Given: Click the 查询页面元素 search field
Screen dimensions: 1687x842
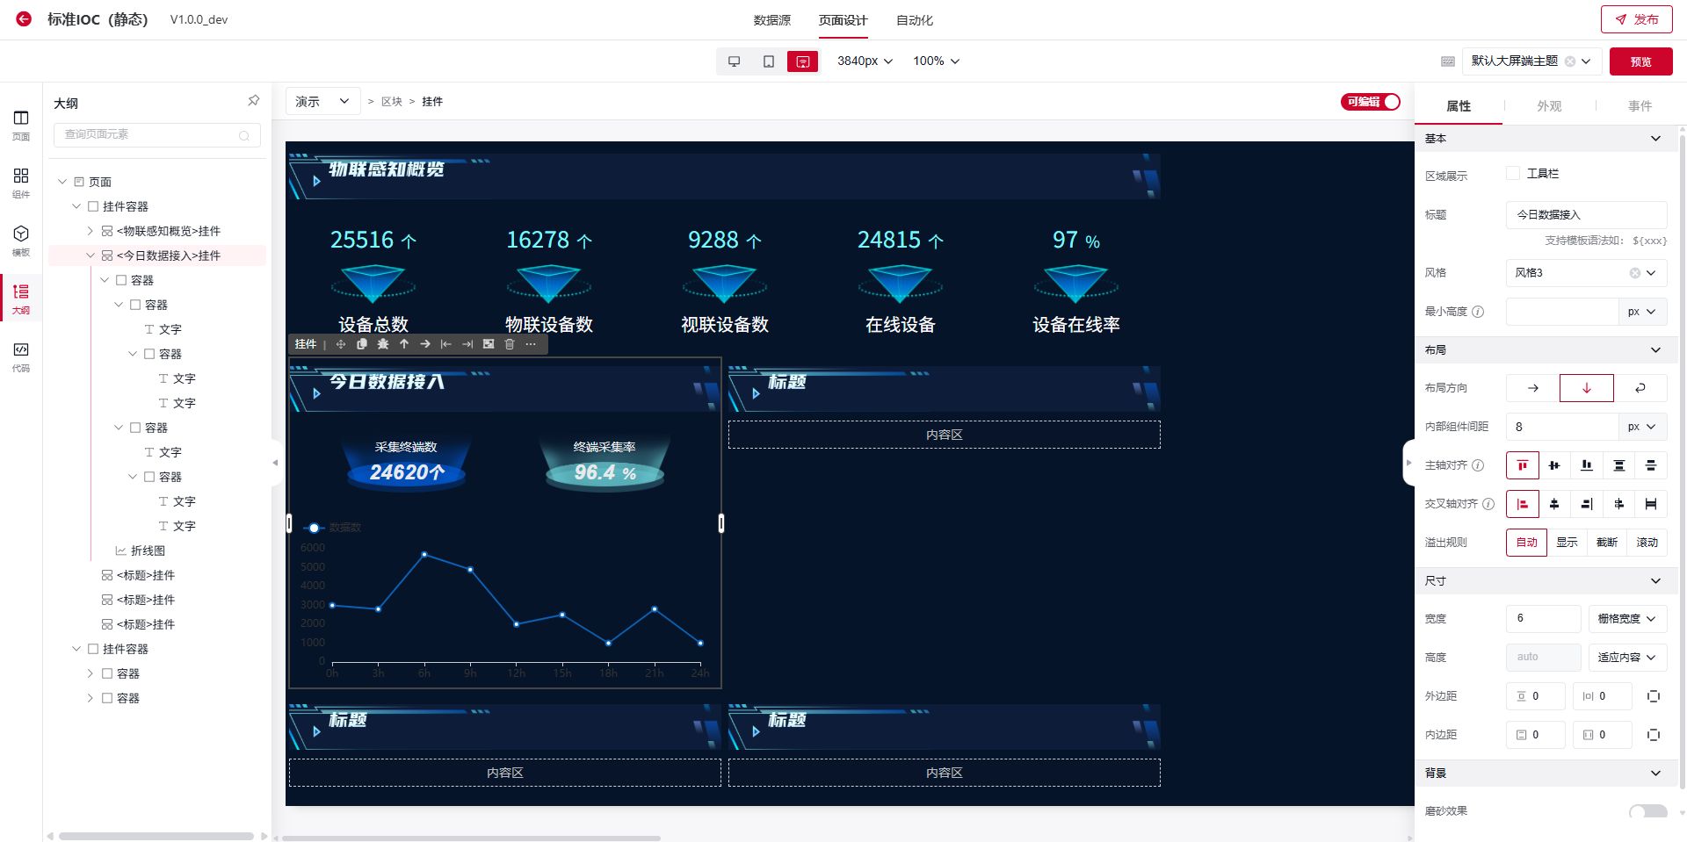Looking at the screenshot, I should tap(149, 134).
